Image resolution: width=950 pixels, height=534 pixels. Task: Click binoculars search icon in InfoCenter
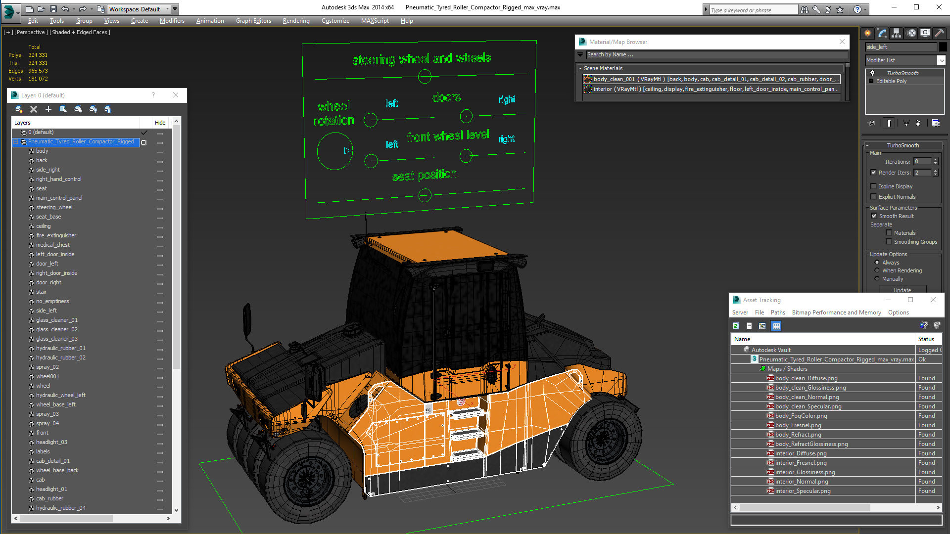[805, 9]
